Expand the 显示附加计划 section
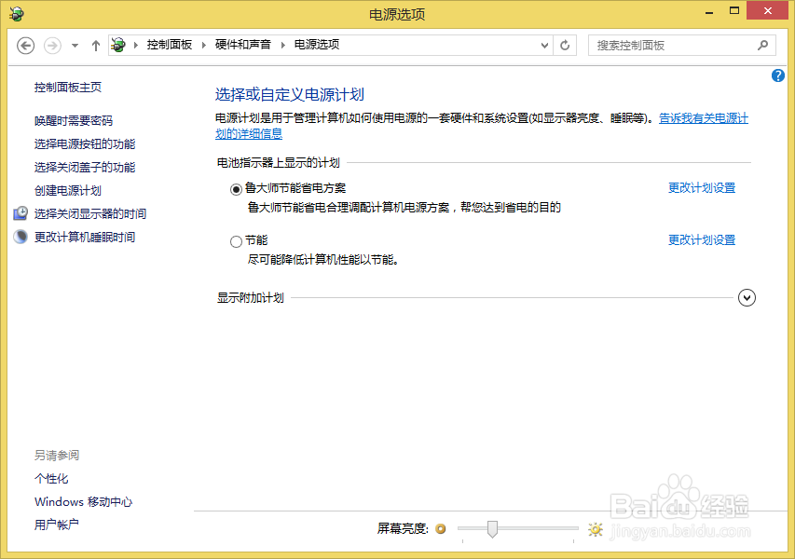 [747, 297]
